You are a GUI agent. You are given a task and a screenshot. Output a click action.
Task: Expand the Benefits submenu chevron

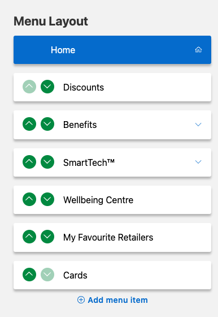(198, 125)
